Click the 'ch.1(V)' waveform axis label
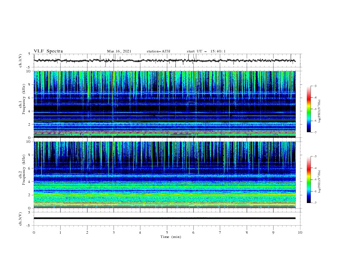338x261 pixels. click(x=20, y=61)
